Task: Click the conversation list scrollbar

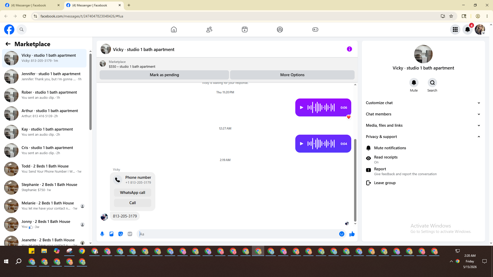Action: [90, 92]
